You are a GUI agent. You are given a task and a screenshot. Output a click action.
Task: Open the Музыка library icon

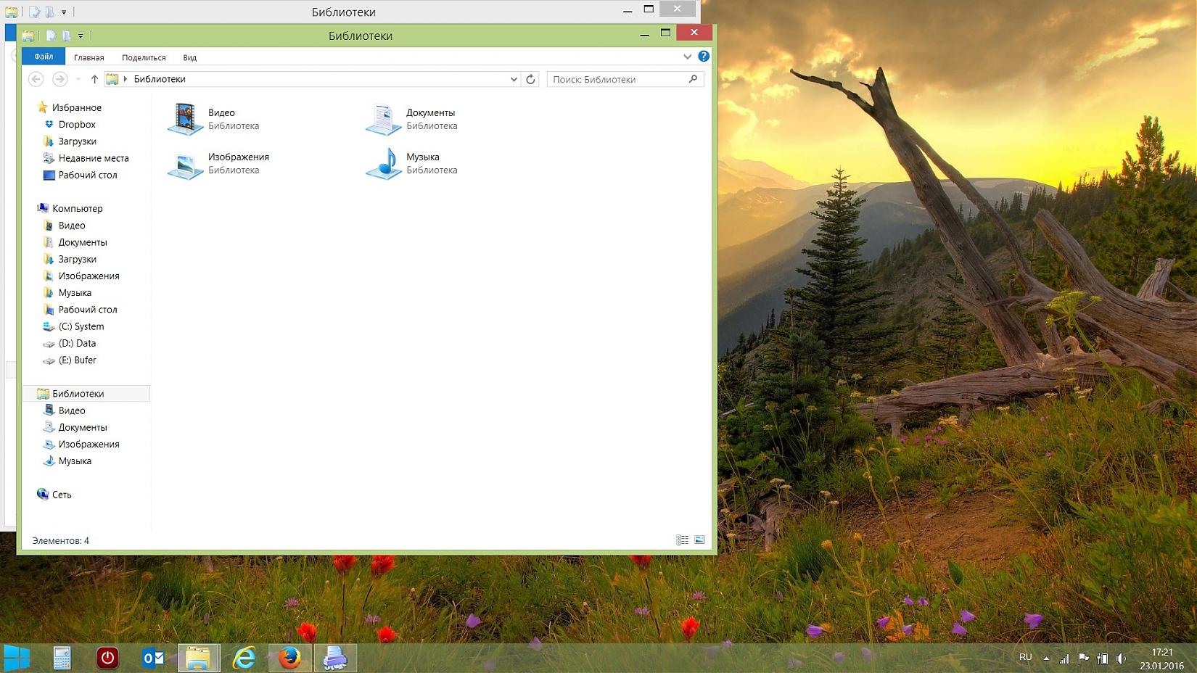point(384,164)
